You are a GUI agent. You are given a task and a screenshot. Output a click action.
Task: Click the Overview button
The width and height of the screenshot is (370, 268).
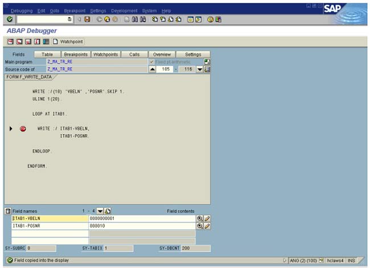[162, 55]
